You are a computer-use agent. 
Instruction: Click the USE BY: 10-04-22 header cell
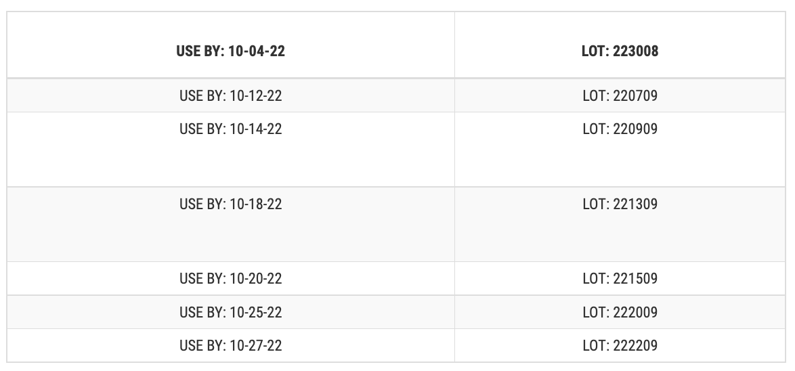pos(231,45)
